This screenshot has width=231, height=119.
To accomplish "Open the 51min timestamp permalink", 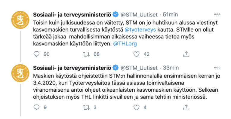I will [171, 15].
